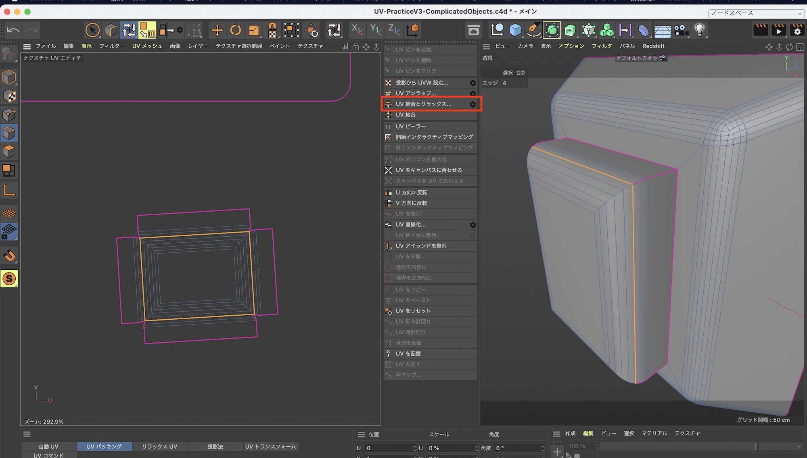This screenshot has height=458, width=807.
Task: Click the UV をリセット command
Action: click(x=413, y=311)
